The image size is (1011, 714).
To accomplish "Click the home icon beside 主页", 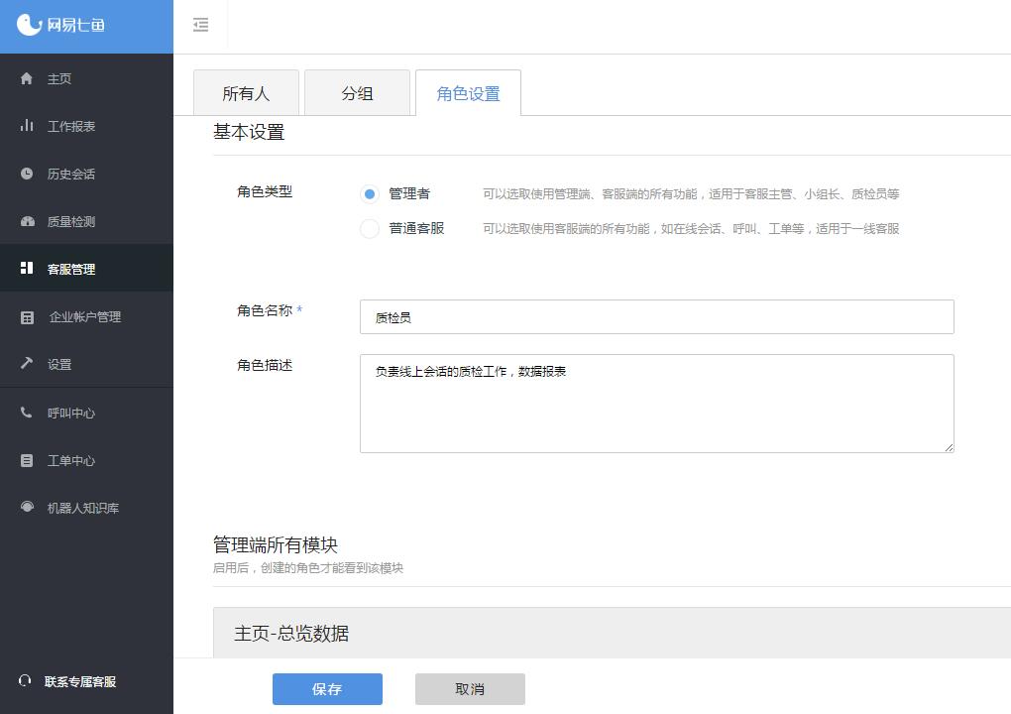I will point(27,78).
